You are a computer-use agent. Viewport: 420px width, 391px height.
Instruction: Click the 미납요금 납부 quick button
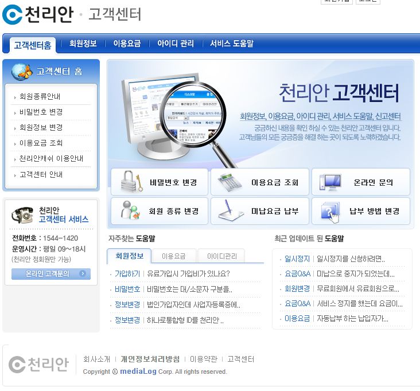tap(260, 211)
